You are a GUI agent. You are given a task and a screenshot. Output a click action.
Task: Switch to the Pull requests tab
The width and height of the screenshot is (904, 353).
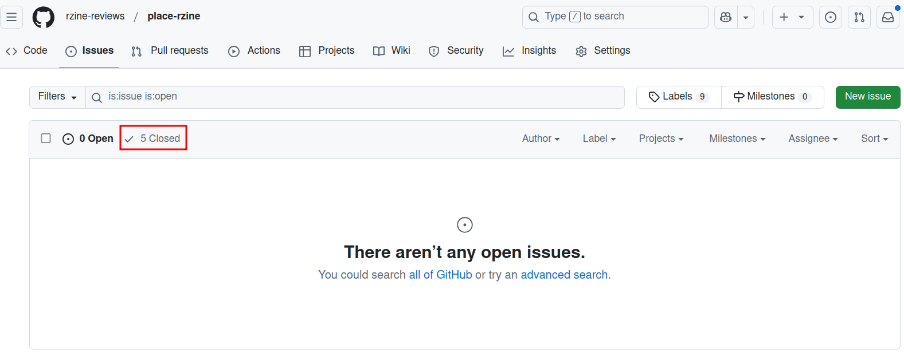[170, 51]
